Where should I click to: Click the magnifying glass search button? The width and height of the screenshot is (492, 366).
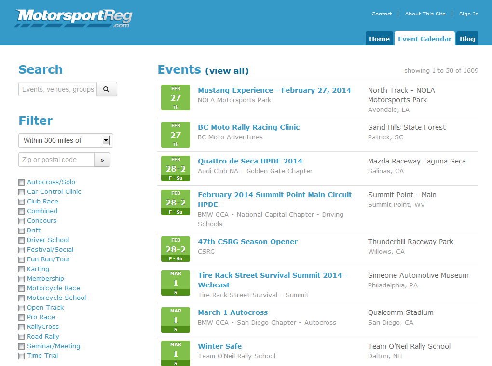click(x=107, y=89)
